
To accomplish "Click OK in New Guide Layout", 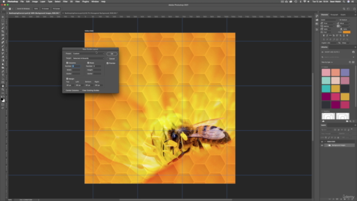I will [x=112, y=54].
